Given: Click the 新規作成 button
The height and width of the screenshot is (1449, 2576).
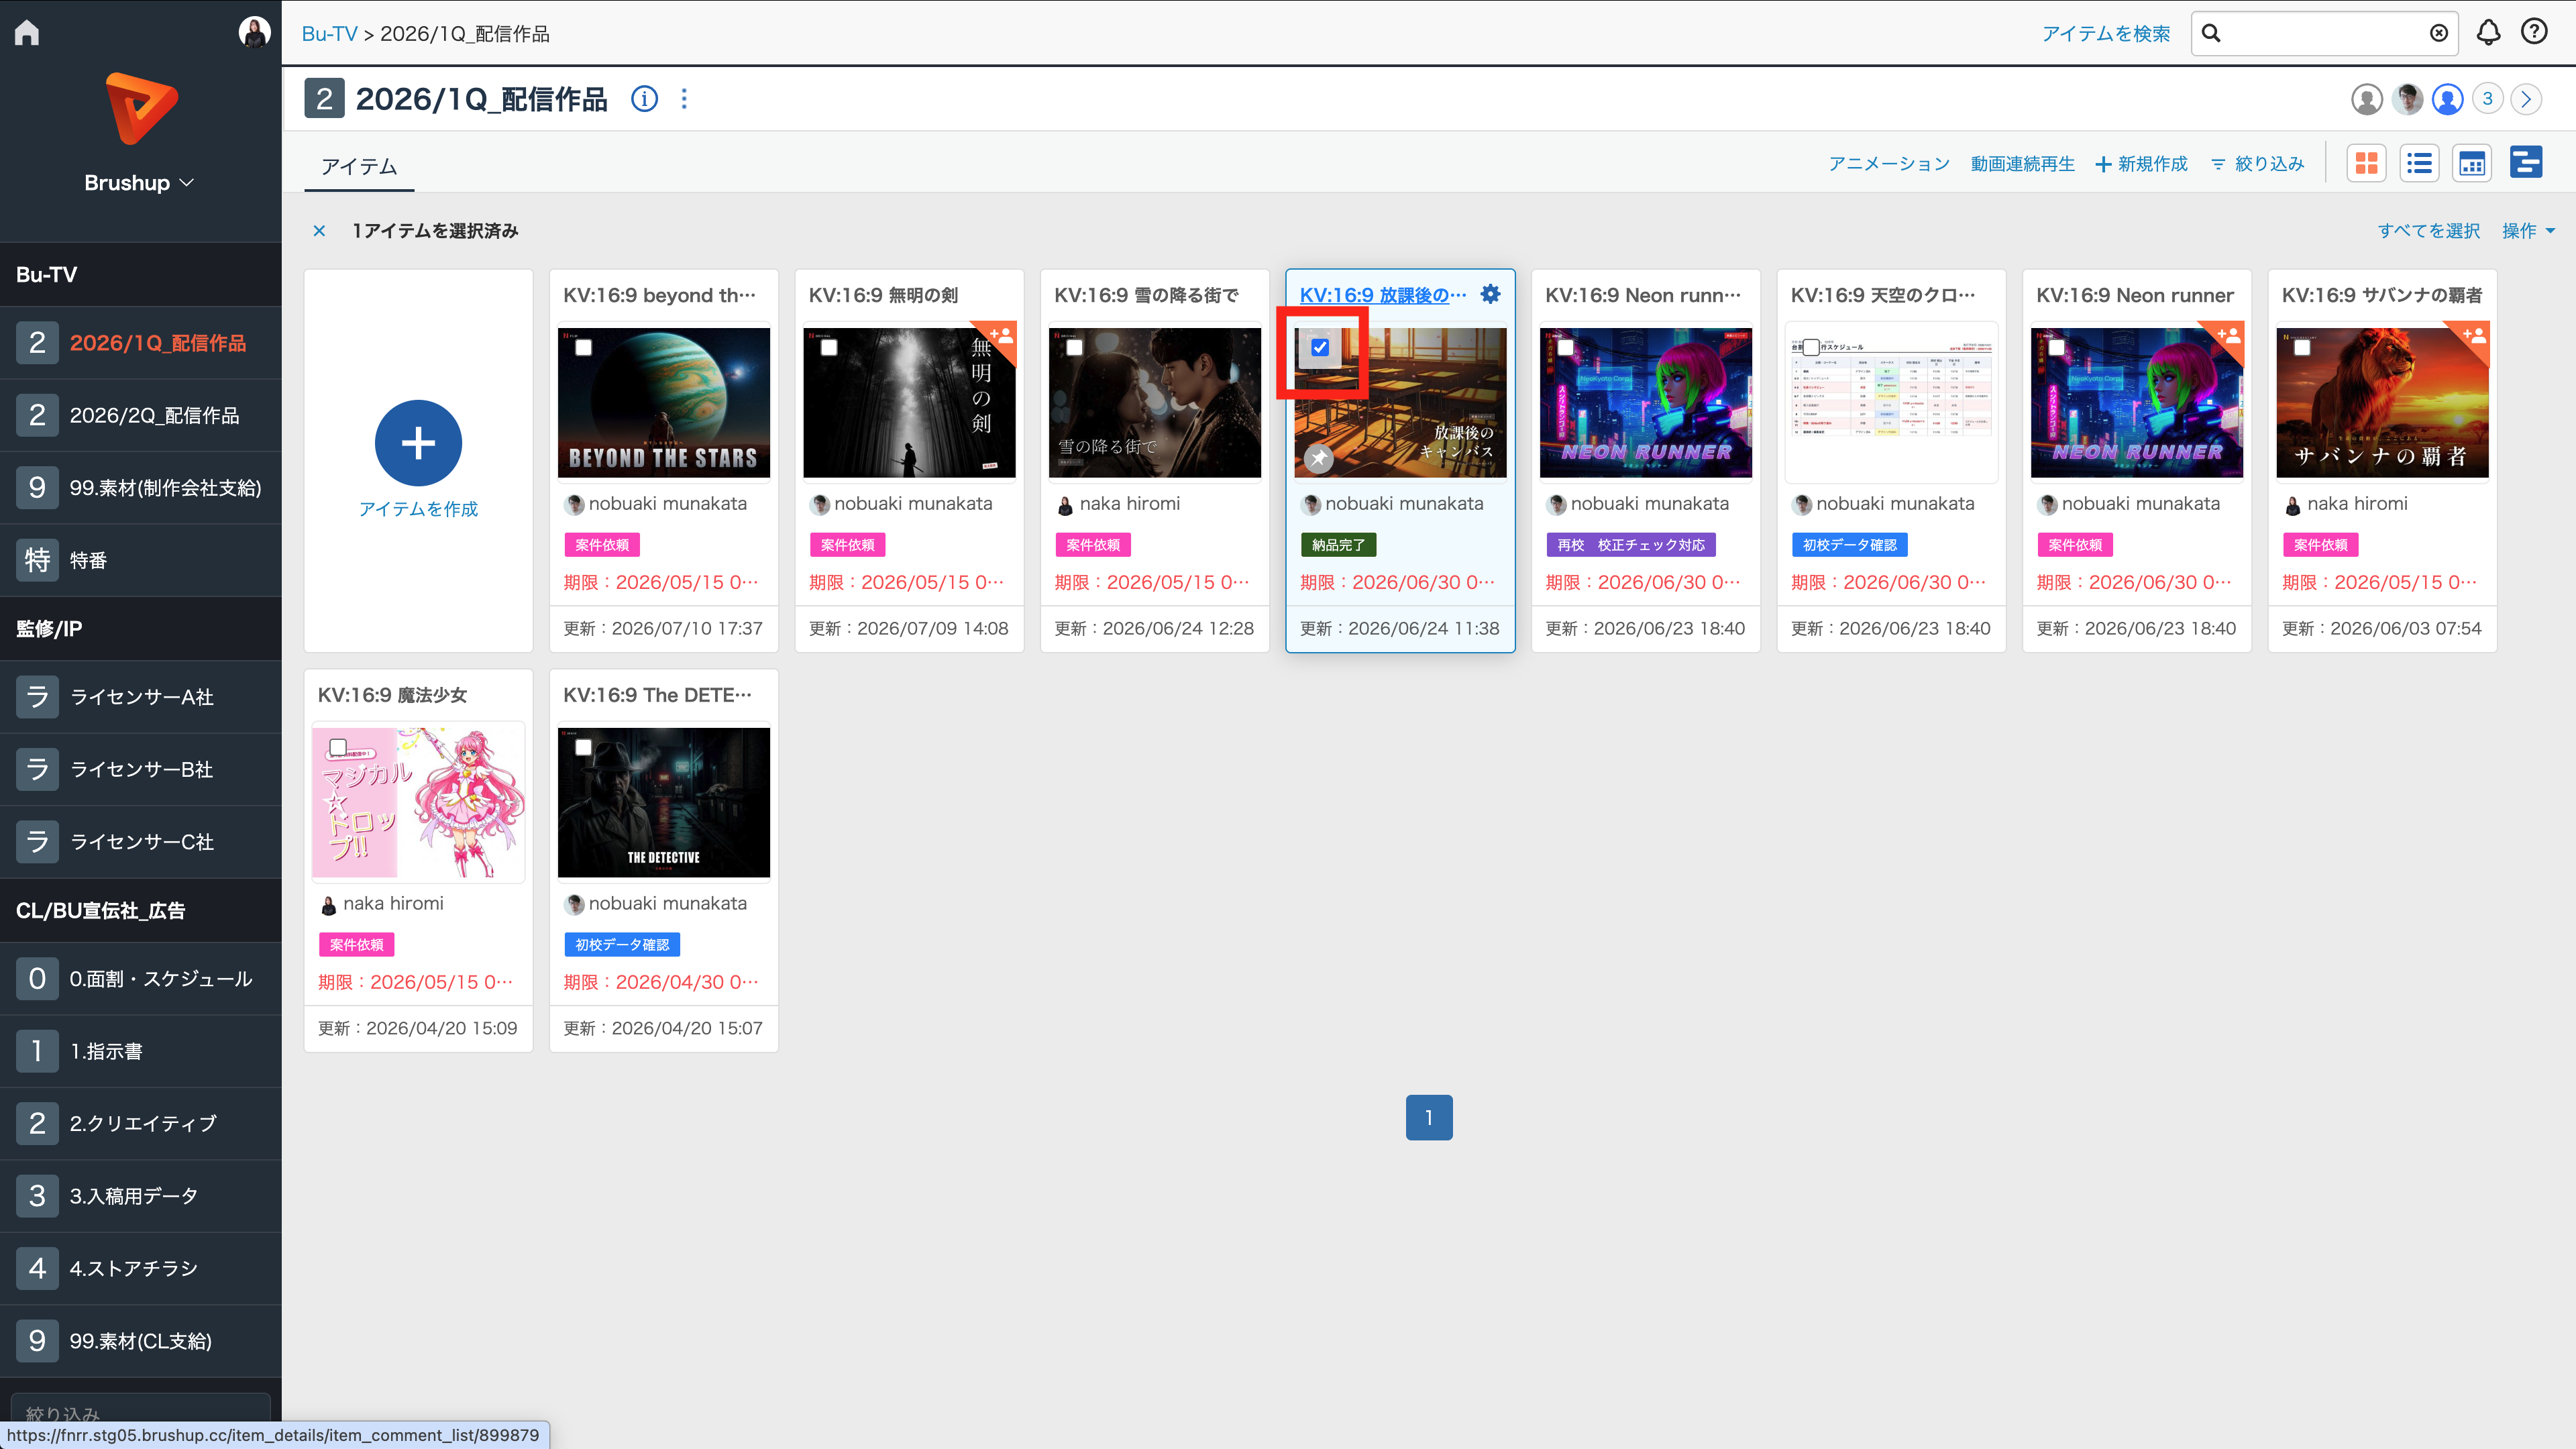Looking at the screenshot, I should coord(2141,164).
